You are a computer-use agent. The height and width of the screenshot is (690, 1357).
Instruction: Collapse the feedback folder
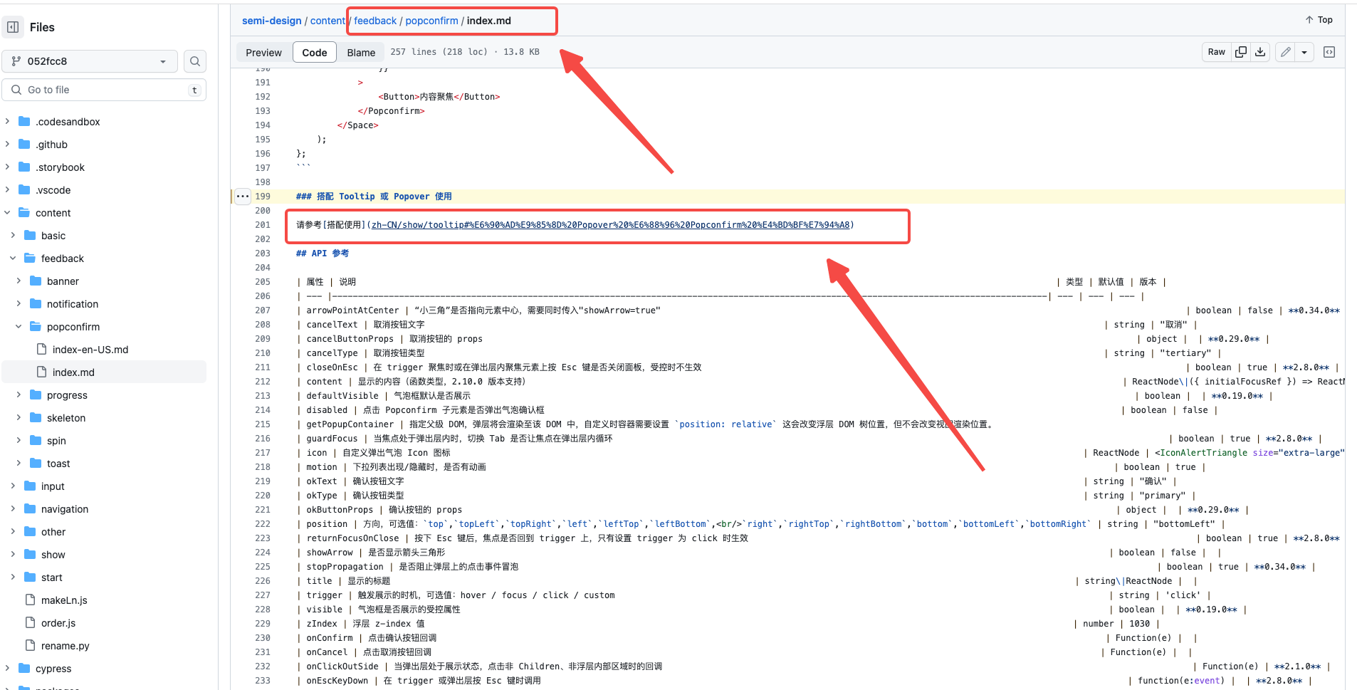[12, 258]
